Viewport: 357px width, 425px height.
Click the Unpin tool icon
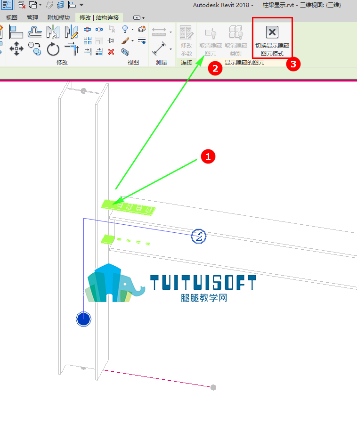point(111,29)
